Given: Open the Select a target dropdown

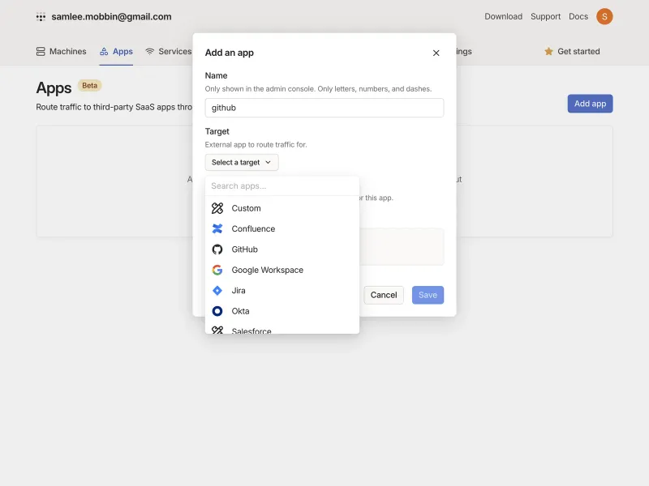Looking at the screenshot, I should coord(242,163).
